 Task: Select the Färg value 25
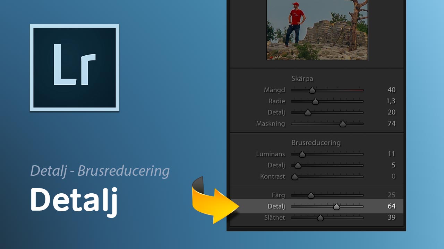pyautogui.click(x=391, y=195)
